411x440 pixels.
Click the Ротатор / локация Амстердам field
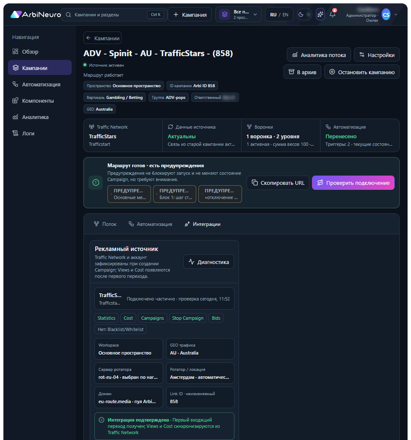tap(200, 373)
